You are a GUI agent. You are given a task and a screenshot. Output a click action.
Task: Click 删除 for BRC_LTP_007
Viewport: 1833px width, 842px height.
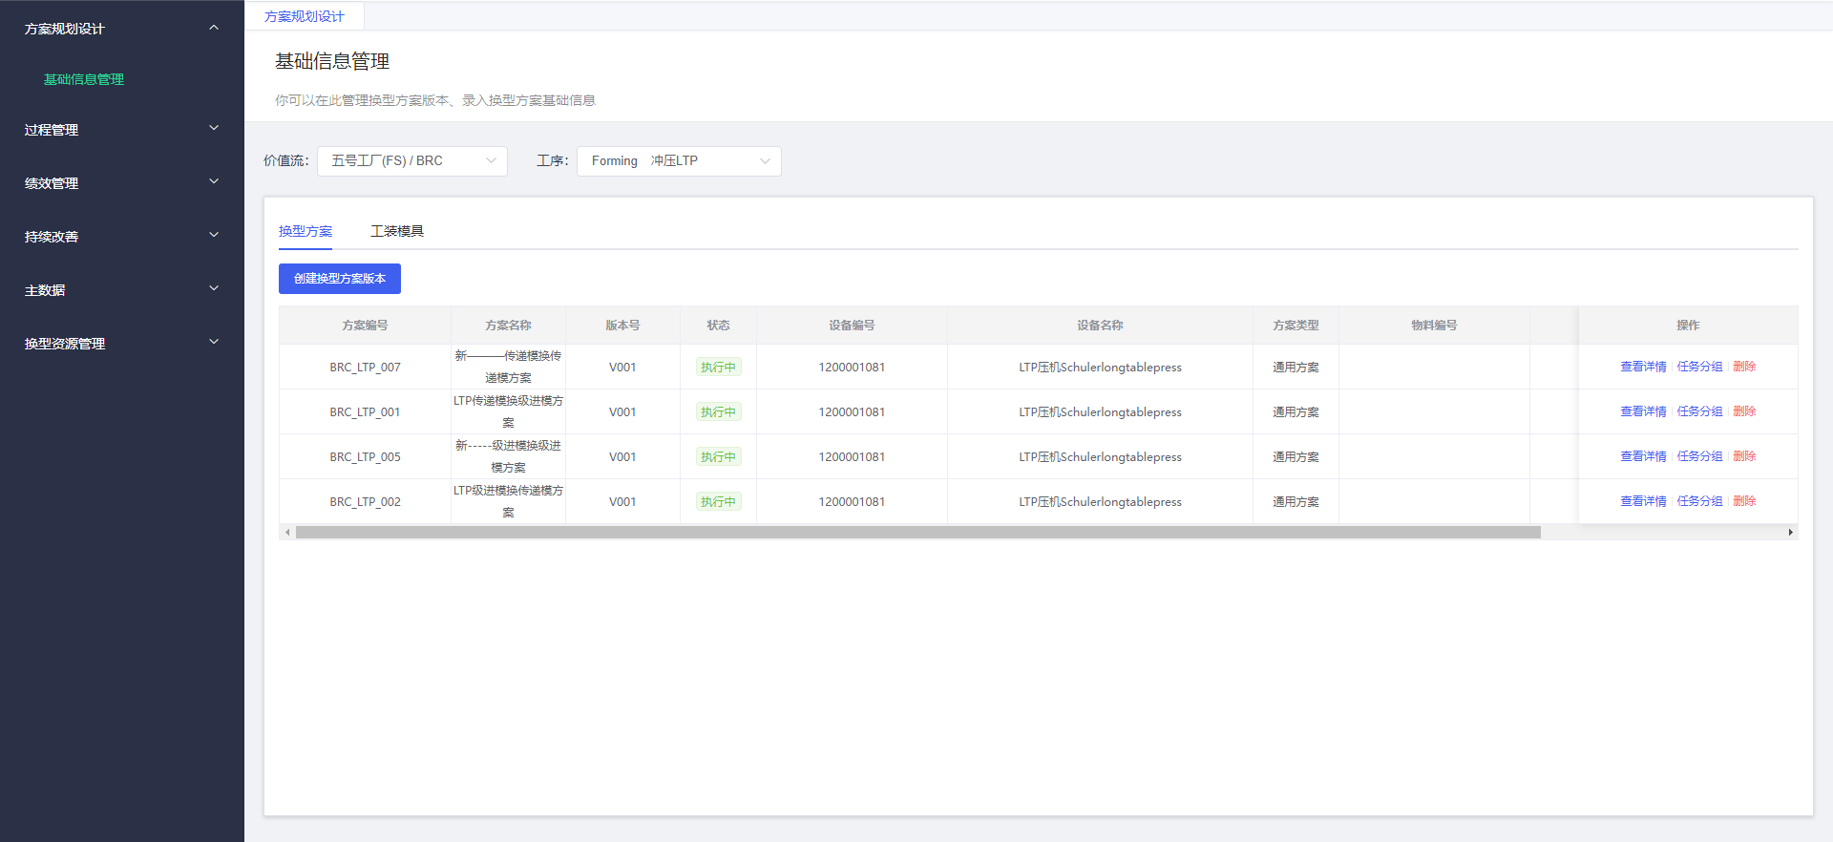(1744, 367)
